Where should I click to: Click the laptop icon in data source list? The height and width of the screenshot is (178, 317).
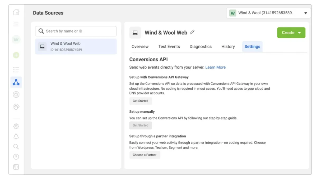42,46
